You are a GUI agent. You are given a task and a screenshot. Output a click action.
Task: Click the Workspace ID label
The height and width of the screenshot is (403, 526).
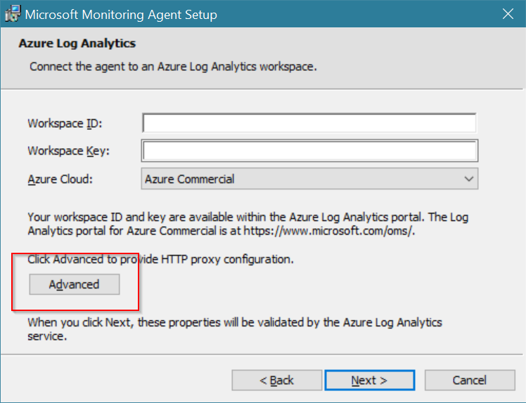pyautogui.click(x=65, y=124)
